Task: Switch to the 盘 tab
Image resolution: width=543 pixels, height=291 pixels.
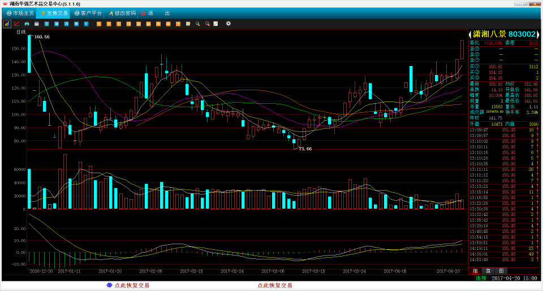Action: pos(488,271)
